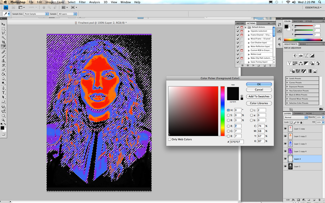Screen dimensions: 325x203
Task: Add a layer style with fx icon
Action: point(293,200)
